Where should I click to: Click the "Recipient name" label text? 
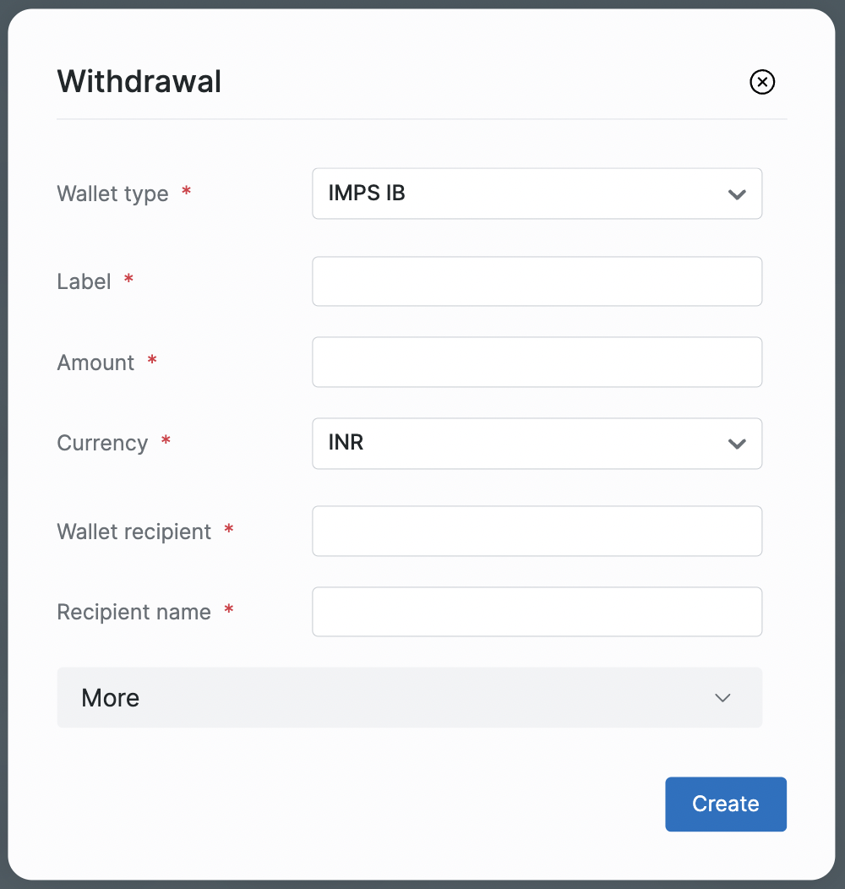point(134,612)
